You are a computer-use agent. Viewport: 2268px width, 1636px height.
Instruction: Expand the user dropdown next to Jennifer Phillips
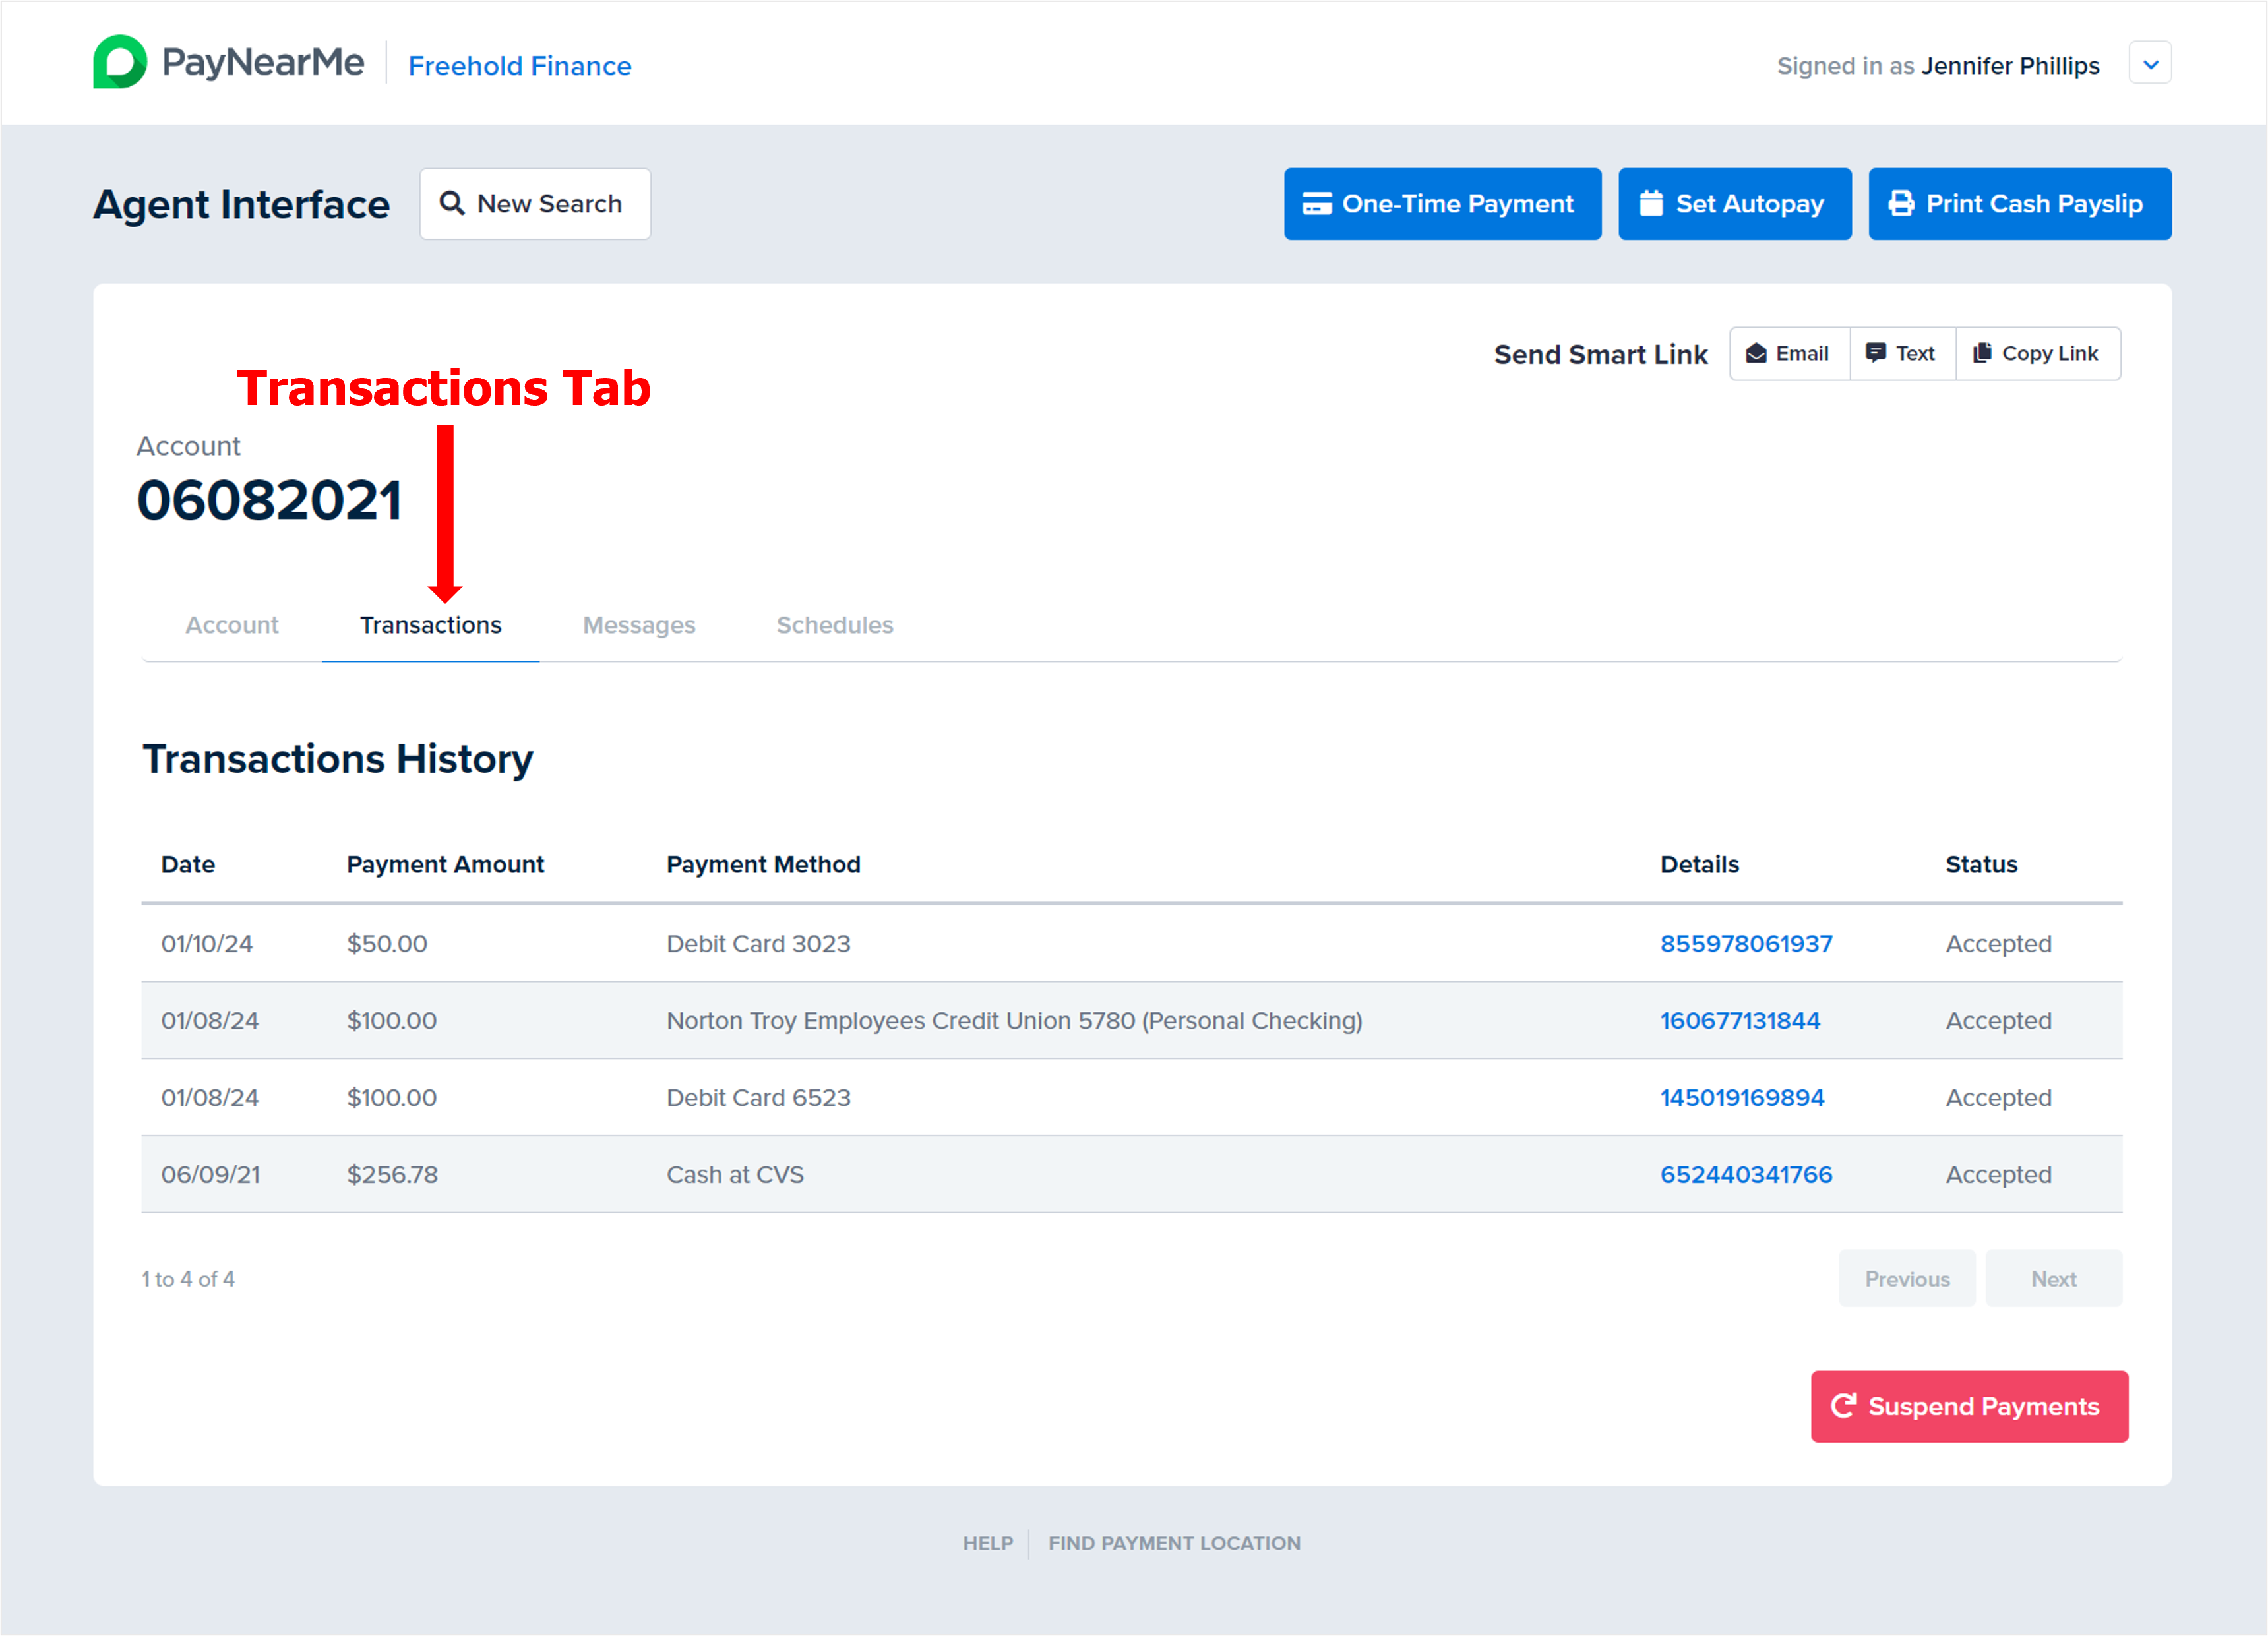(x=2150, y=64)
